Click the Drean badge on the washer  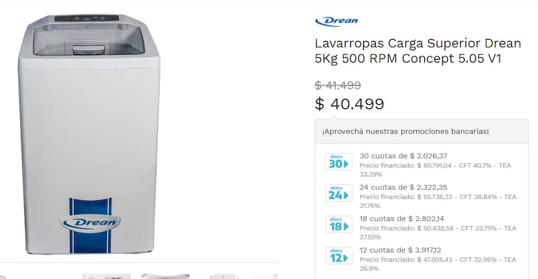point(91,223)
